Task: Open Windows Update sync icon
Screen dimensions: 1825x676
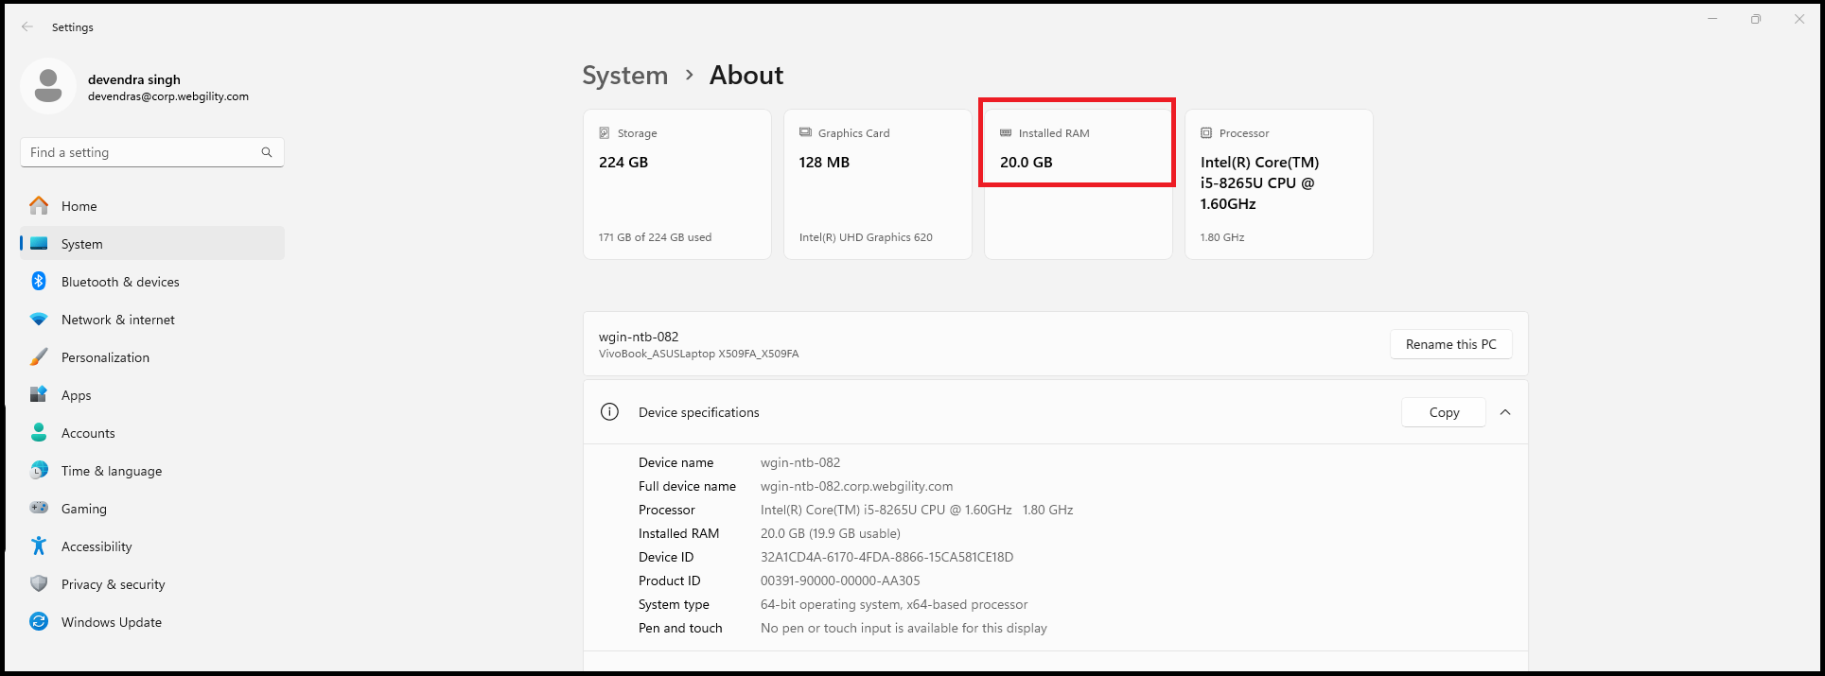Action: [x=39, y=622]
